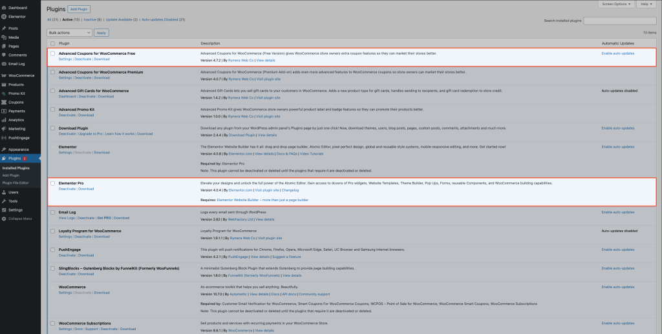Image resolution: width=662 pixels, height=334 pixels.
Task: Open PushEngage Suggest a Feature link
Action: (x=286, y=257)
